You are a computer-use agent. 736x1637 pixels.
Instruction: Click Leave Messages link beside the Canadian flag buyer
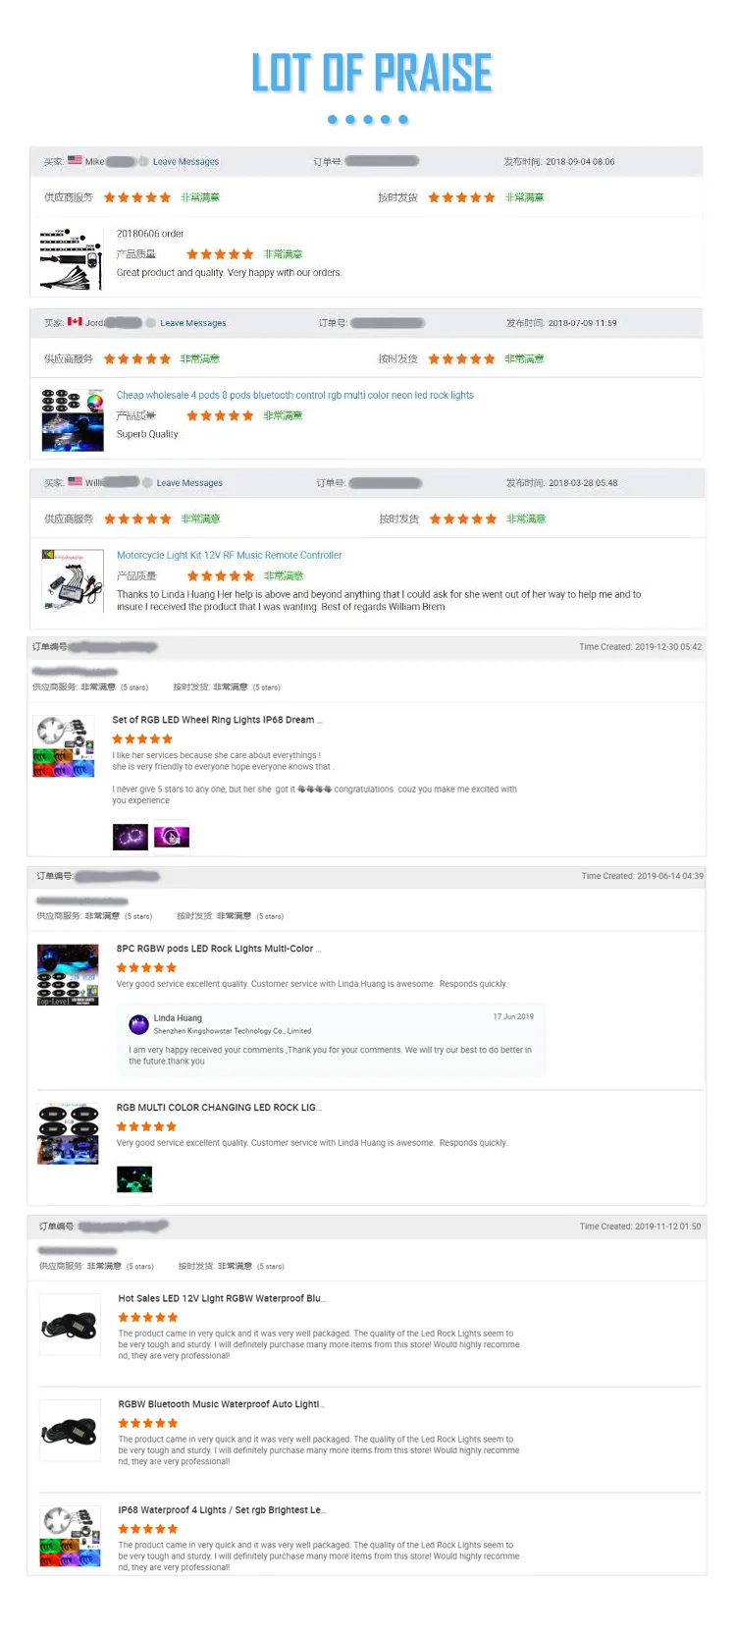point(193,323)
